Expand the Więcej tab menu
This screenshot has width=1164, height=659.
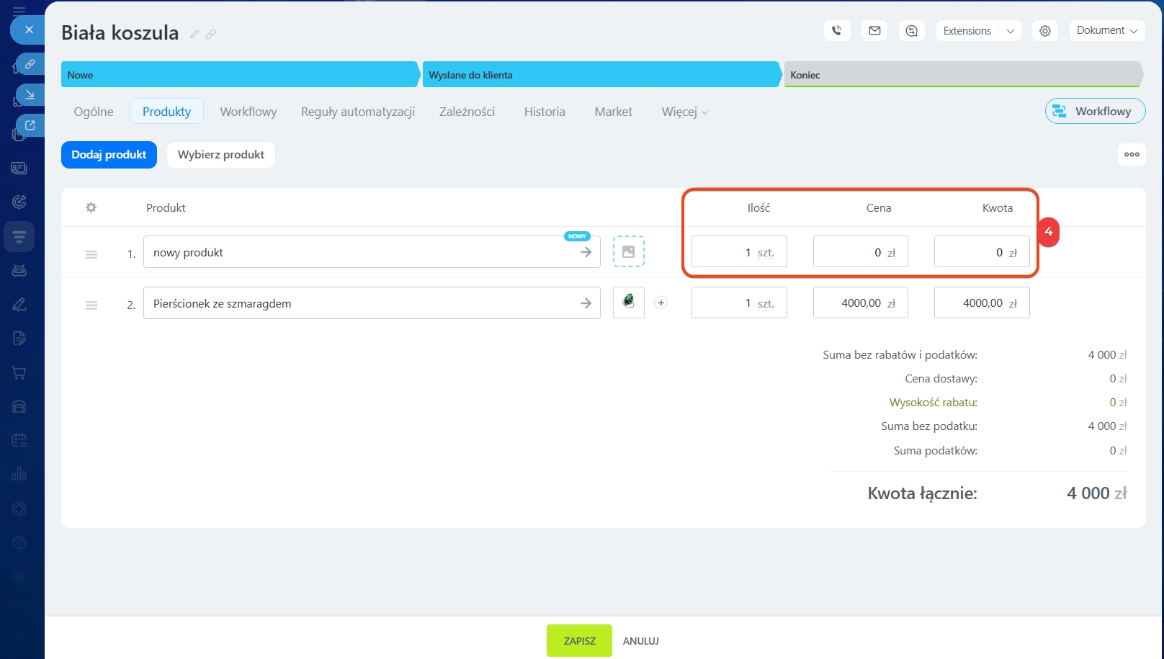pos(684,112)
